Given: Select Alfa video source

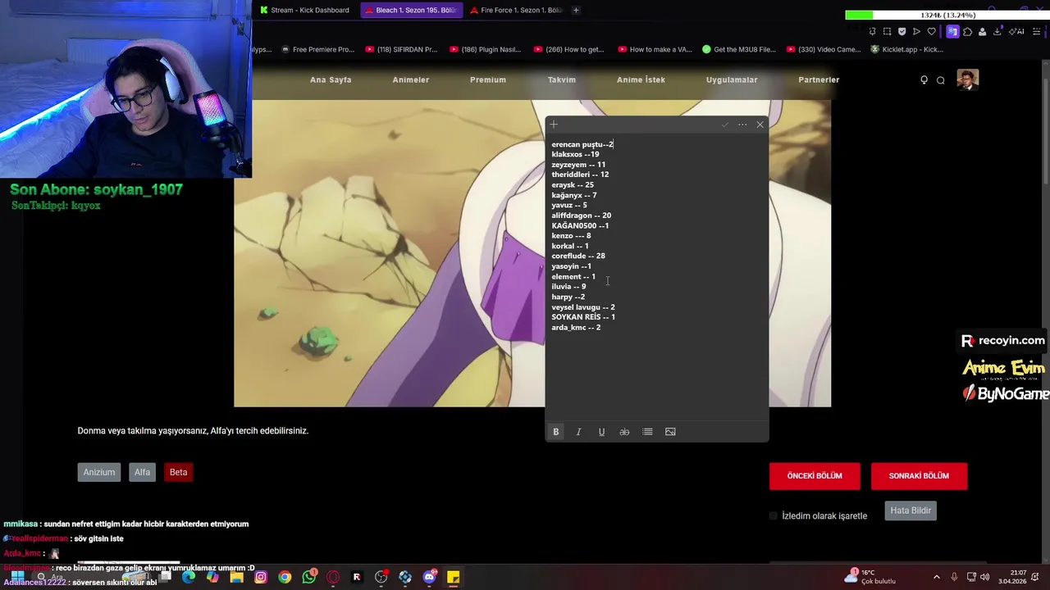Looking at the screenshot, I should [142, 472].
